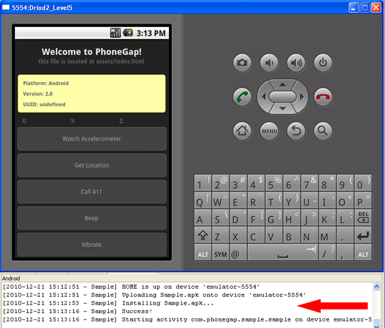Click the 'Installing Sample.apk...' console line
The height and width of the screenshot is (328, 385).
click(108, 303)
